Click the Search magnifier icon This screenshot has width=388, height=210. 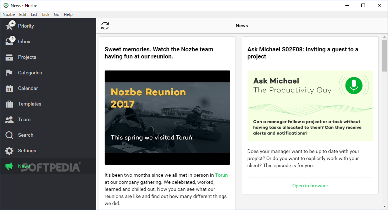point(9,135)
